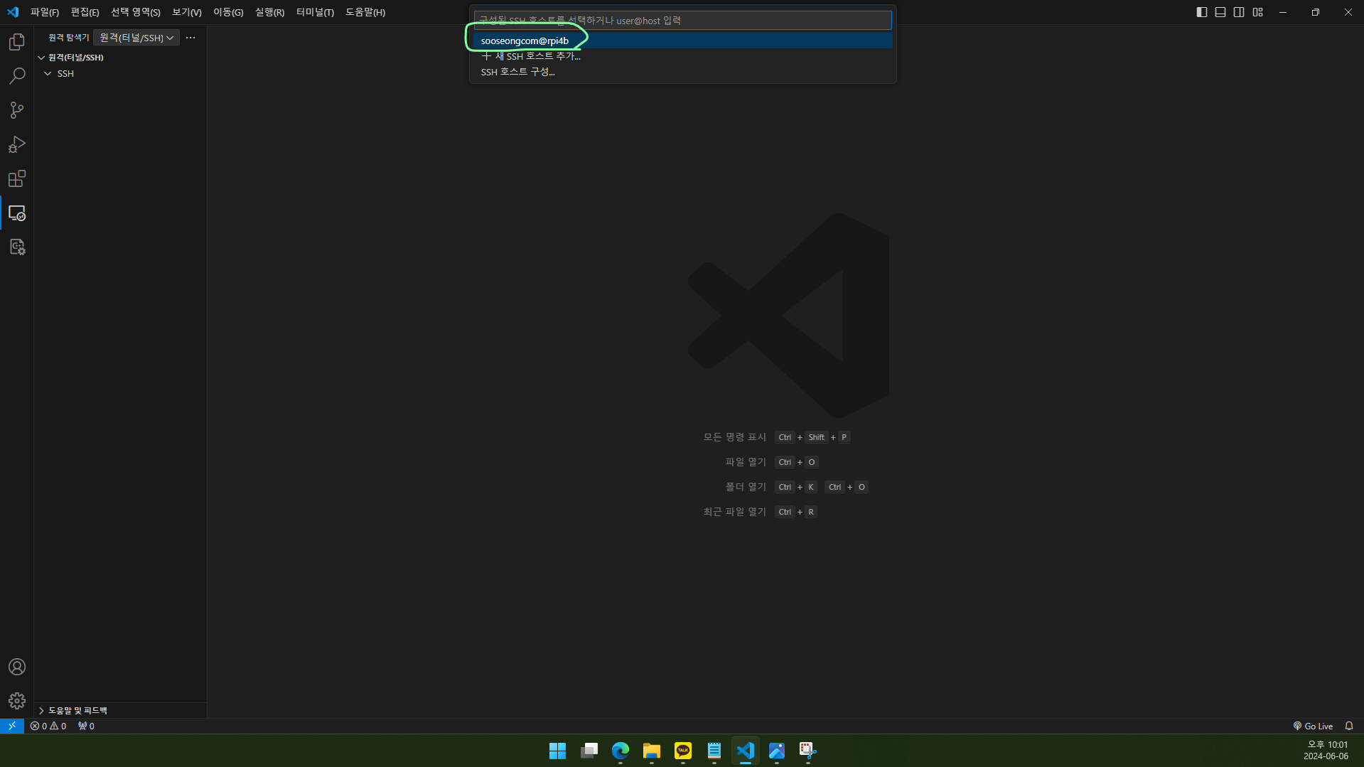Image resolution: width=1364 pixels, height=767 pixels.
Task: Open the Accounts menu icon
Action: (x=17, y=667)
